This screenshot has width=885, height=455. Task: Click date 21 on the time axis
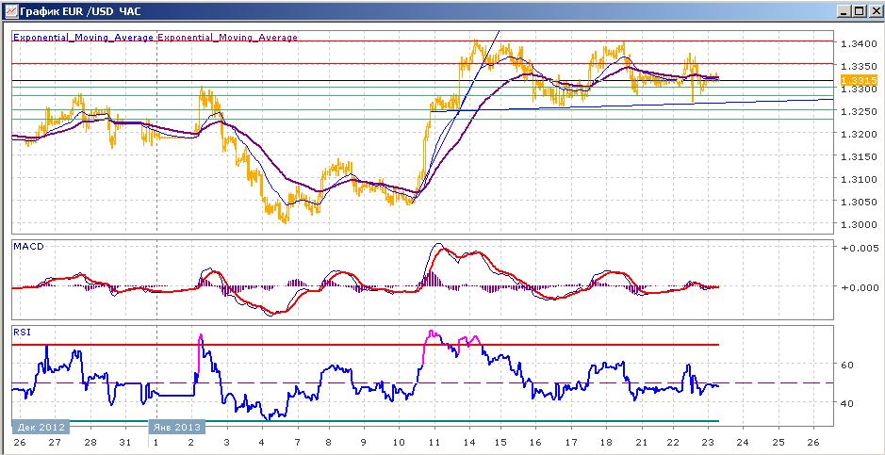[x=642, y=441]
